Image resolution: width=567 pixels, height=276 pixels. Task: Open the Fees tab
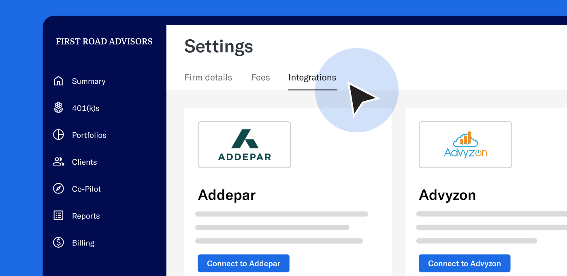(x=260, y=77)
